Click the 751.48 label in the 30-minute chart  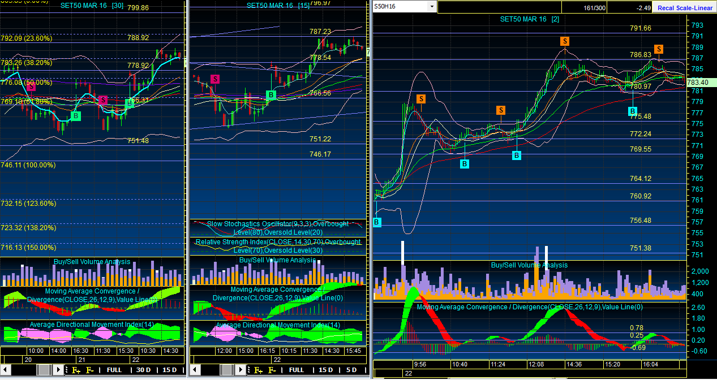click(138, 141)
